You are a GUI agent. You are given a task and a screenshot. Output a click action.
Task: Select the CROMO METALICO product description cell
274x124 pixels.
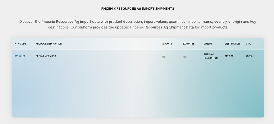point(46,56)
